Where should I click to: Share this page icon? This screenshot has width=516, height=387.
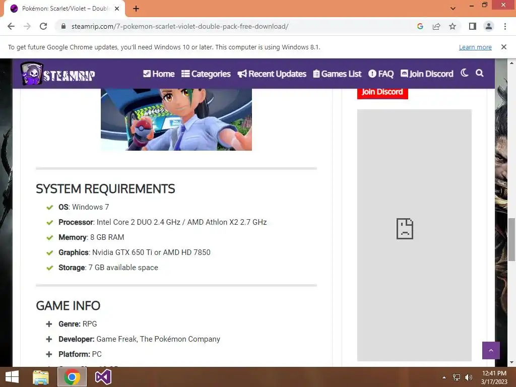(436, 26)
